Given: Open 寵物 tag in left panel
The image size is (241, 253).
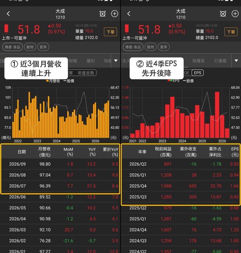Looking at the screenshot, I should click(x=30, y=47).
